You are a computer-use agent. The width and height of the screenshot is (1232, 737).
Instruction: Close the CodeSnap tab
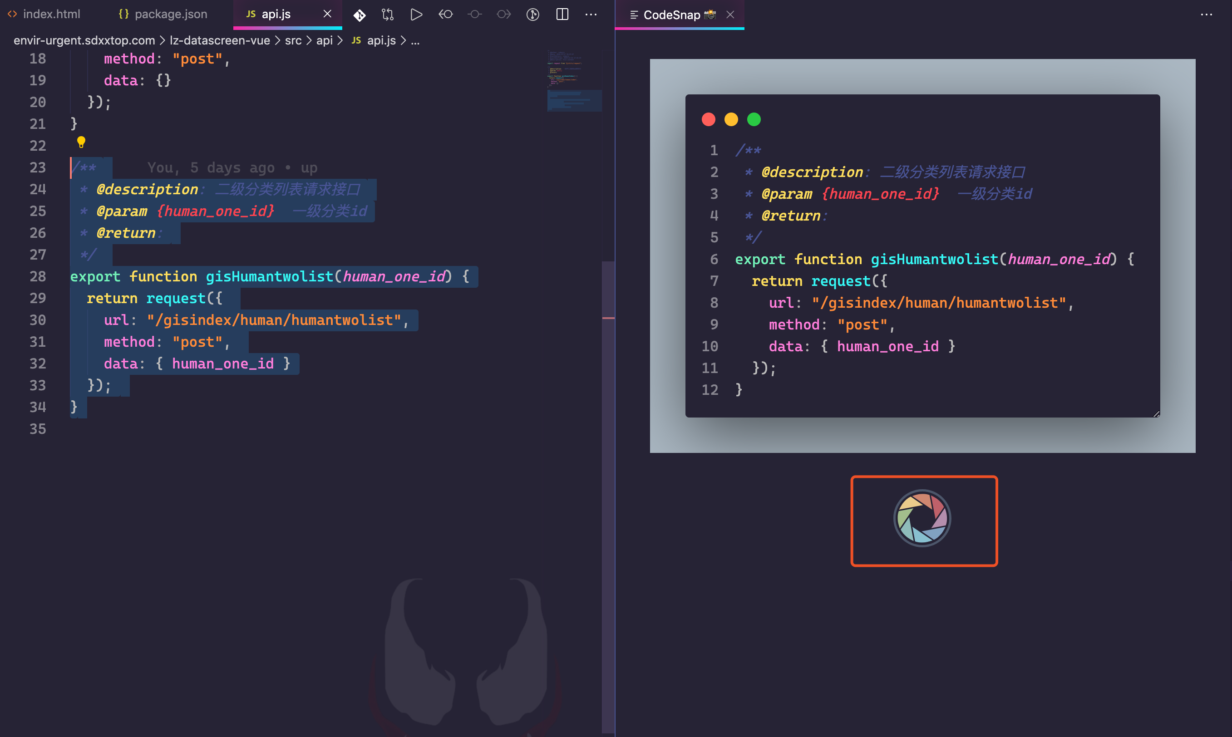click(730, 15)
